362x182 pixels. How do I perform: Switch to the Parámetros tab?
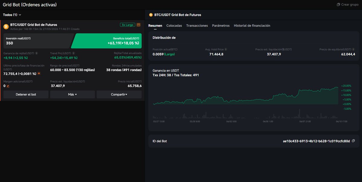click(x=221, y=26)
